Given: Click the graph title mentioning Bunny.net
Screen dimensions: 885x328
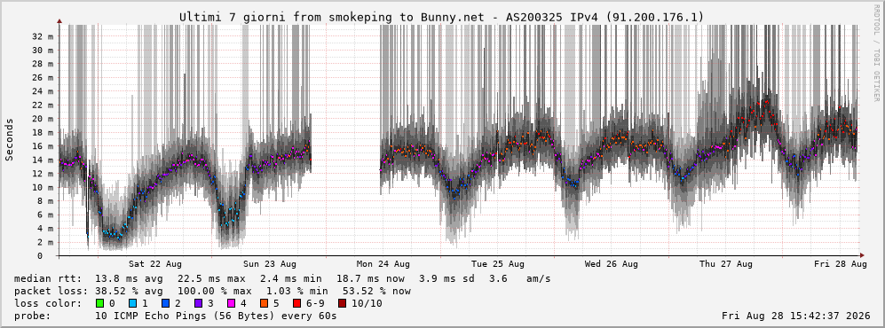Looking at the screenshot, I should click(442, 18).
